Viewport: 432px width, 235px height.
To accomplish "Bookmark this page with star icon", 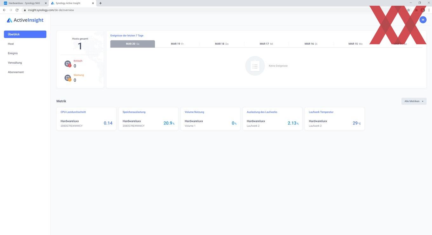I will tap(408, 10).
